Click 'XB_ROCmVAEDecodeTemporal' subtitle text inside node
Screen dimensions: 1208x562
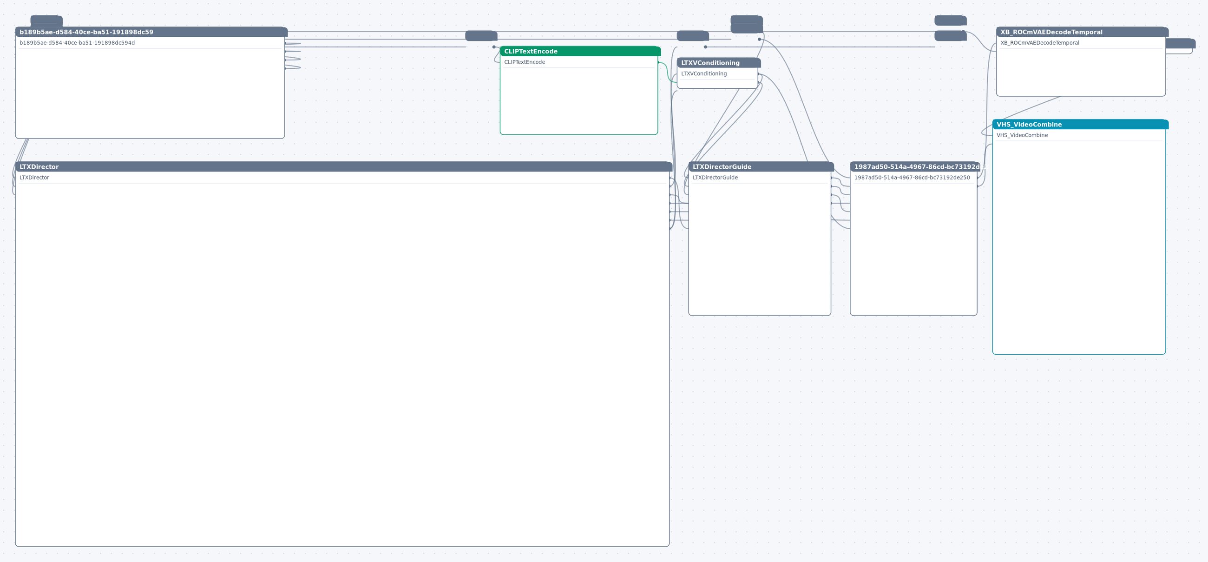1039,43
